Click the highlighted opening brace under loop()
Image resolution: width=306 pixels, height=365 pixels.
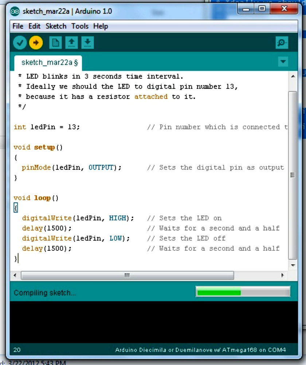point(16,208)
